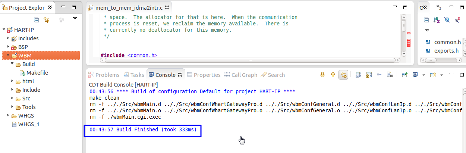The width and height of the screenshot is (466, 153).
Task: Select common.h in the outline list
Action: [447, 42]
